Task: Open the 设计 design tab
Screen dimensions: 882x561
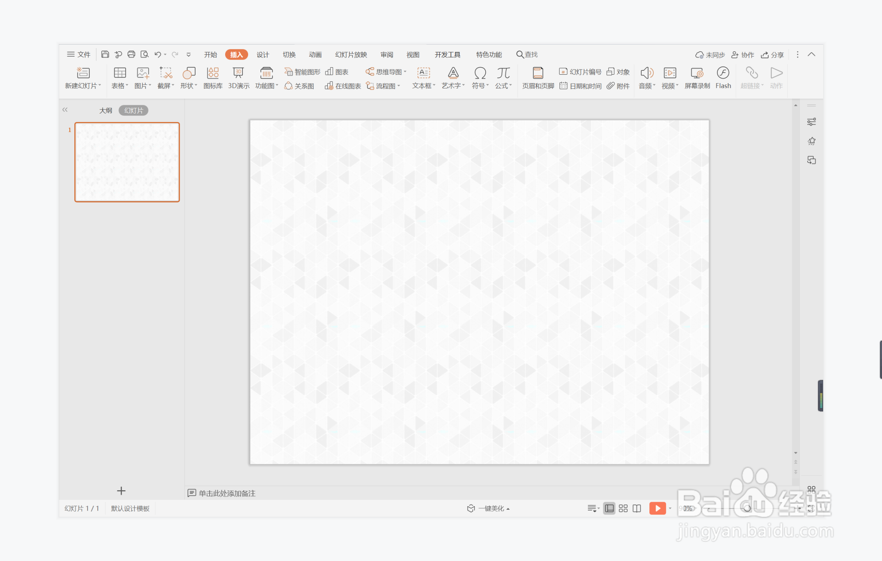Action: pos(263,54)
